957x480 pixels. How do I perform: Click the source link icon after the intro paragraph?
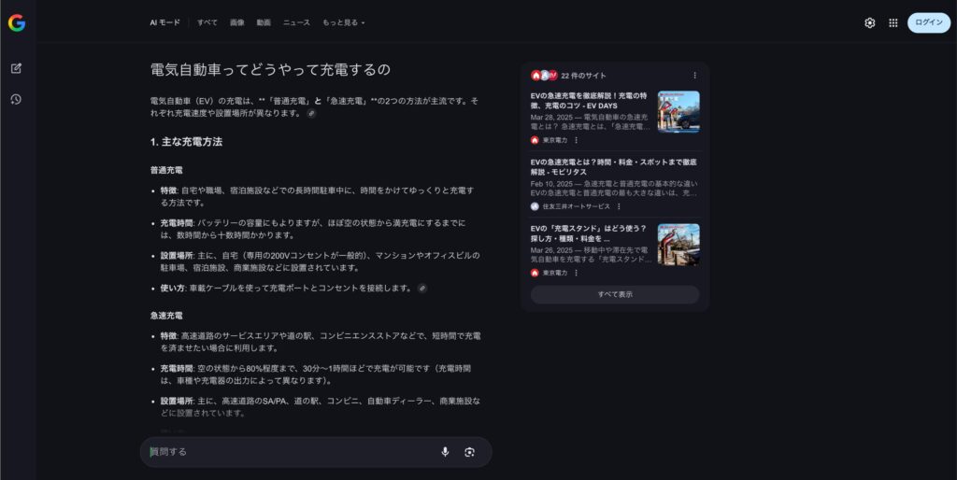[311, 113]
